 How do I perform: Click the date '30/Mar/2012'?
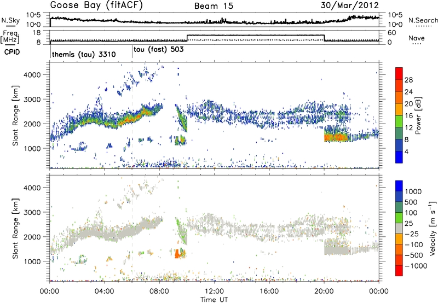[x=349, y=5]
